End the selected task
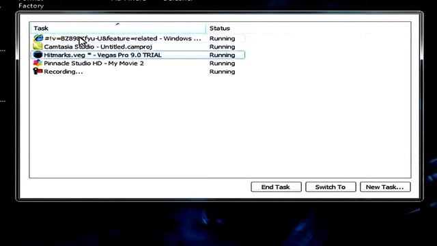The height and width of the screenshot is (246, 437). tap(276, 187)
